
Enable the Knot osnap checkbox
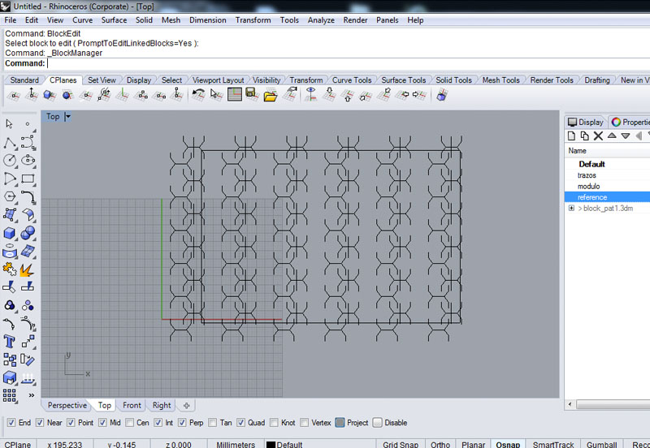click(274, 423)
